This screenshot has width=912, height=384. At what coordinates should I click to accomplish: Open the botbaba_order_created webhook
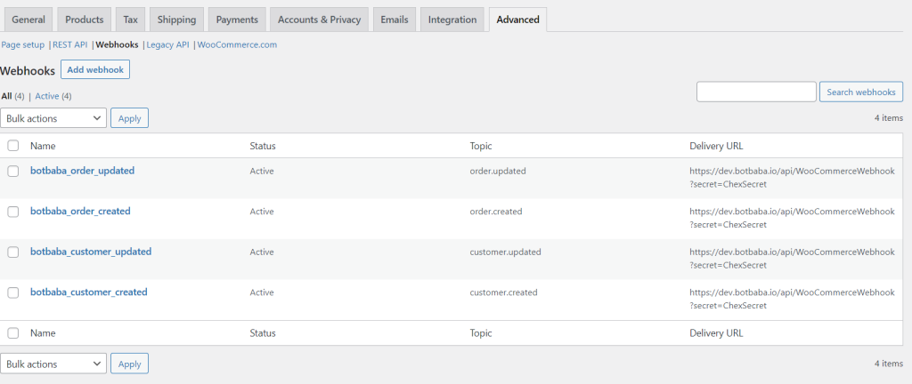click(x=80, y=212)
